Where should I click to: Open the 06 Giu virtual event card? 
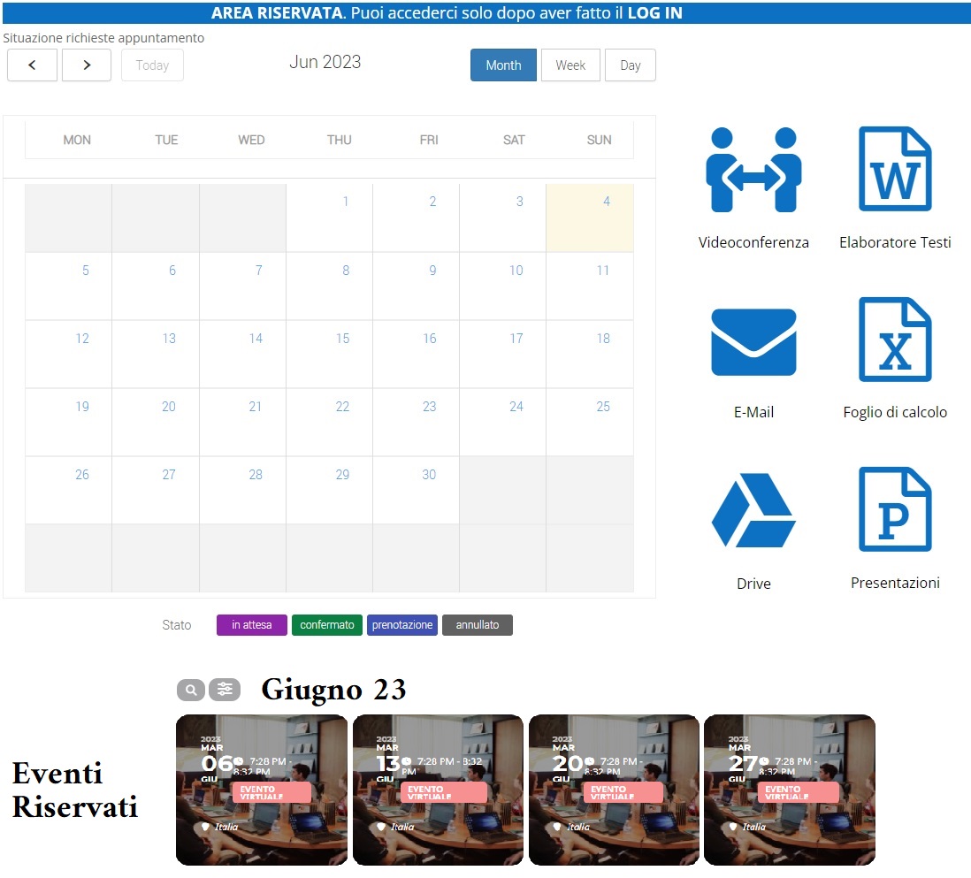click(x=261, y=790)
